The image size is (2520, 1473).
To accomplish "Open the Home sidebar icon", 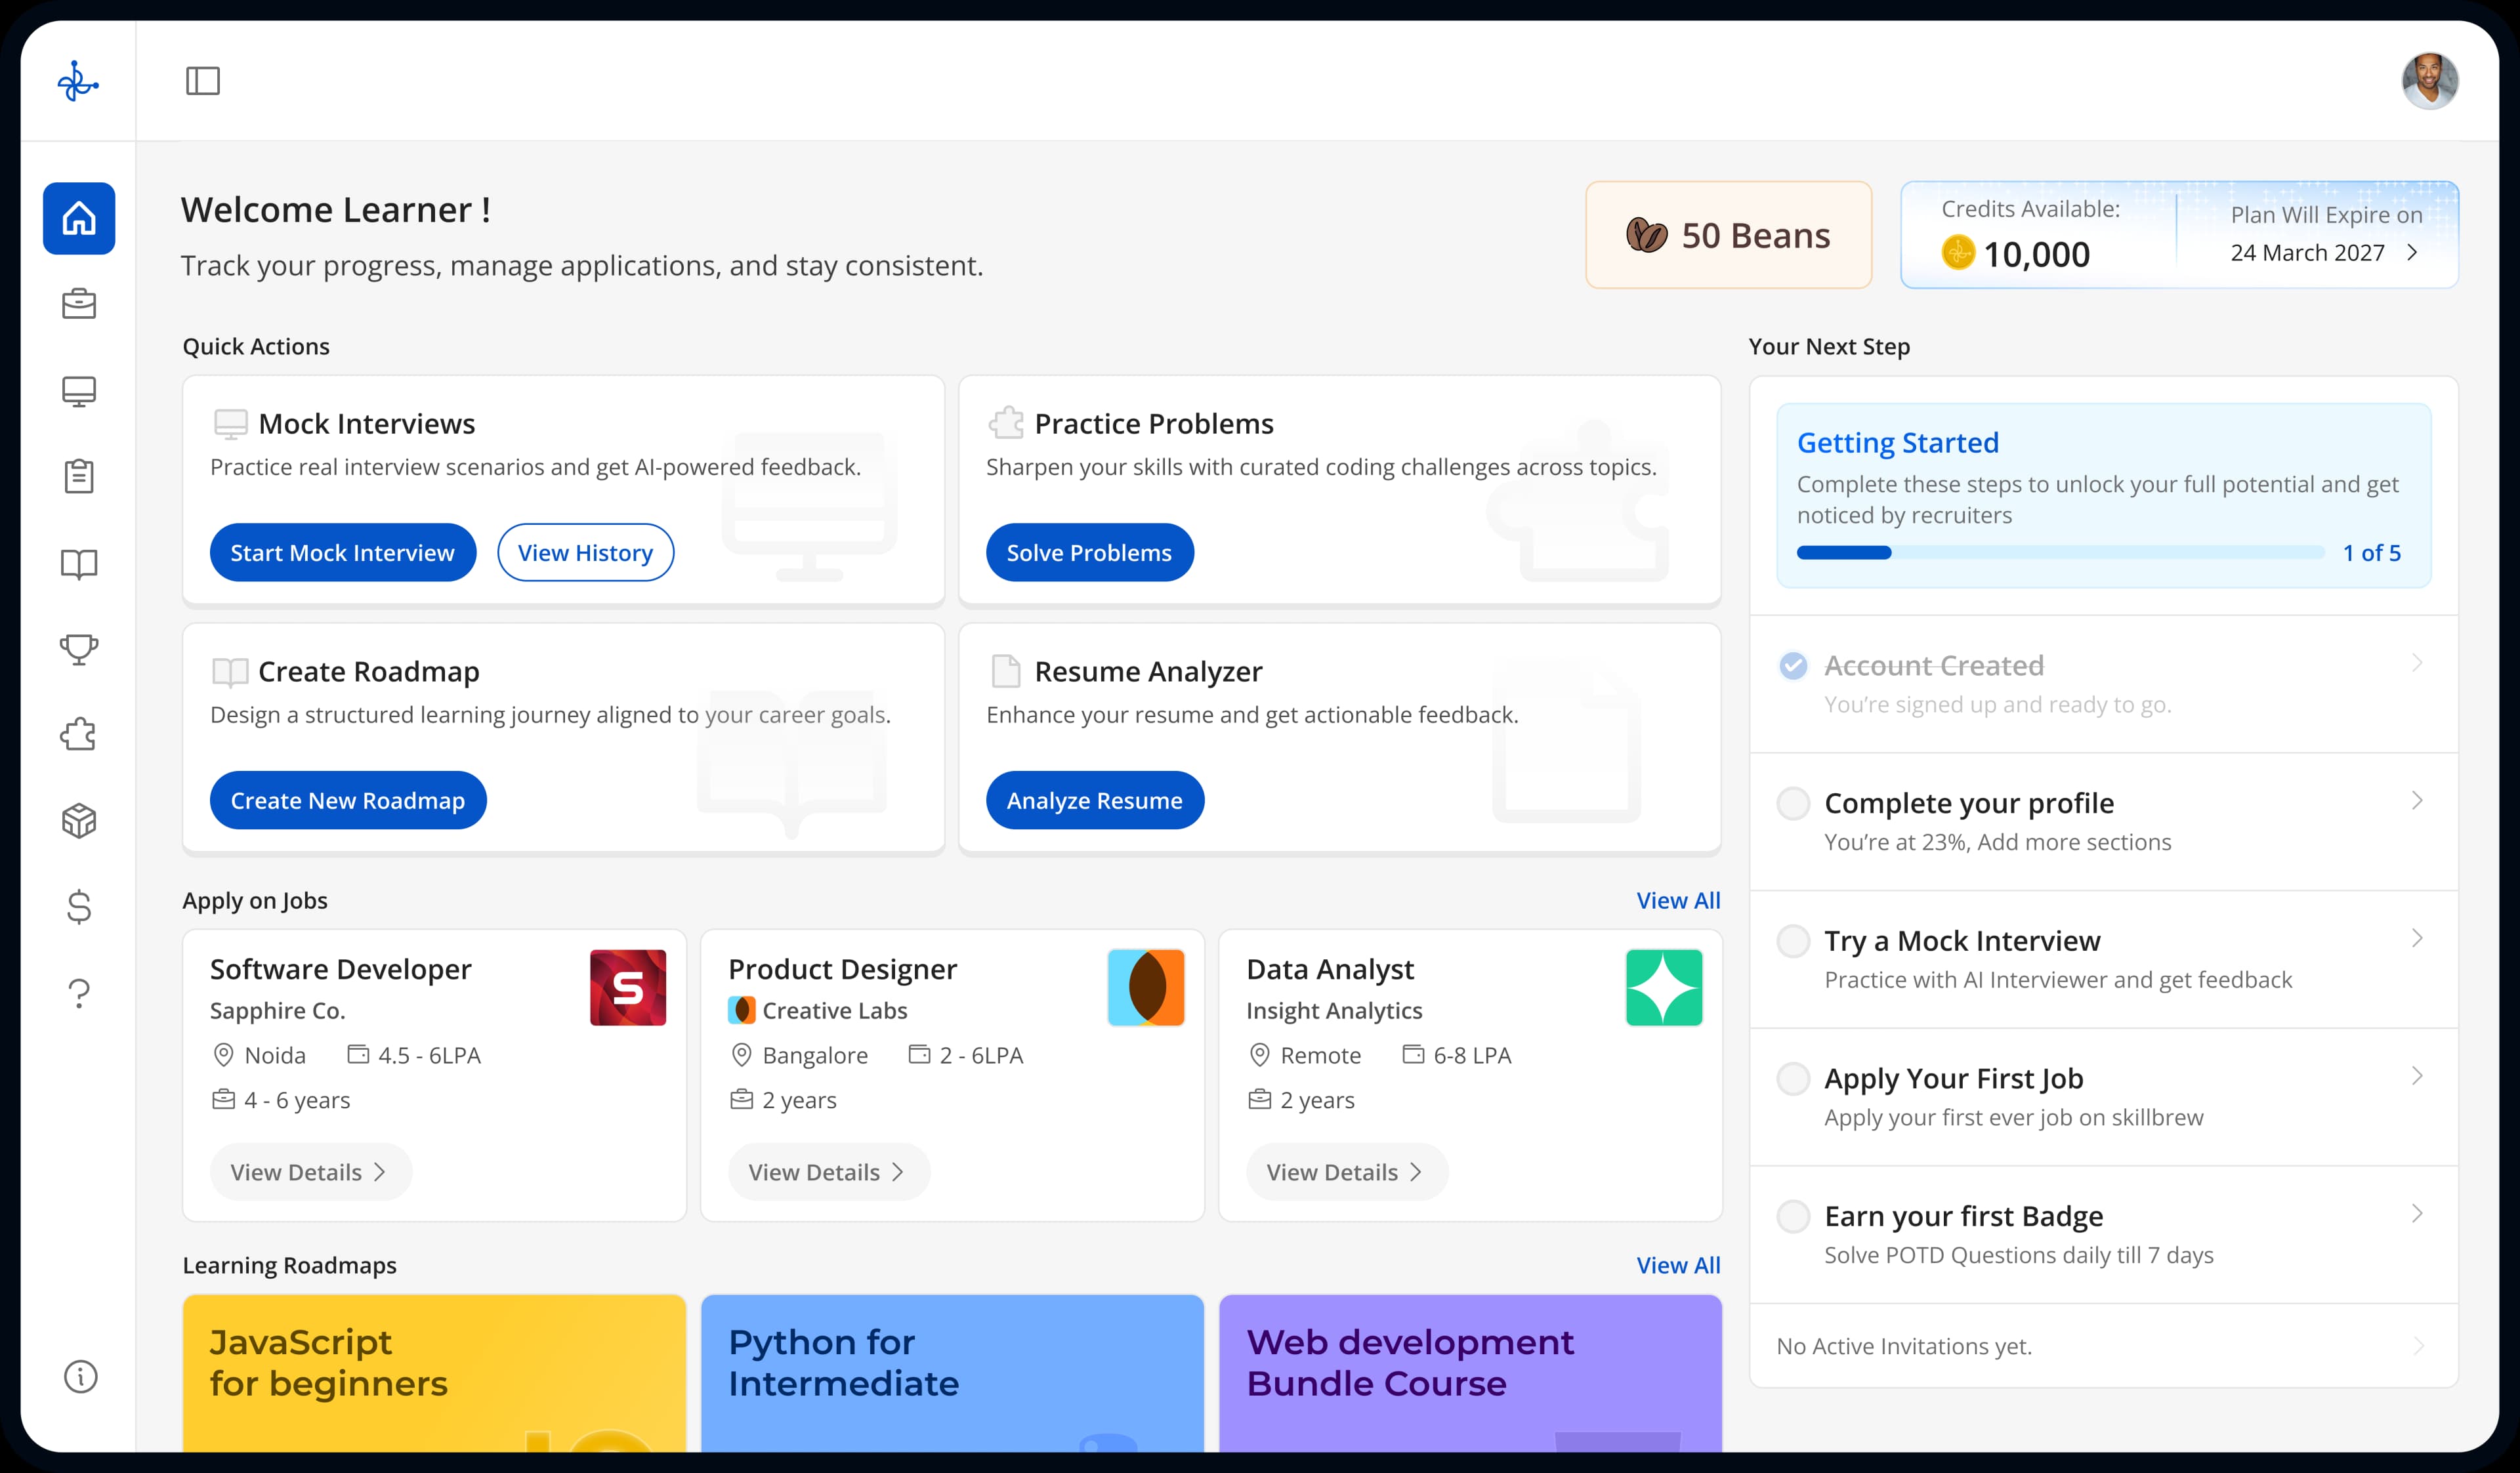I will 79,218.
